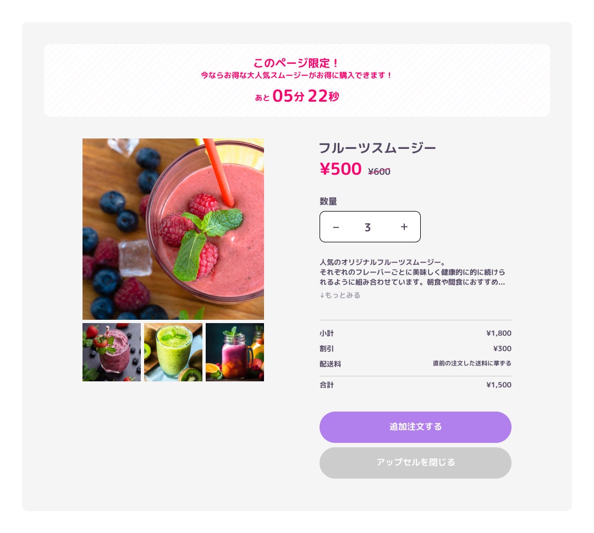Click the 割引 discount amount ¥300
Image resolution: width=594 pixels, height=533 pixels.
pos(502,348)
